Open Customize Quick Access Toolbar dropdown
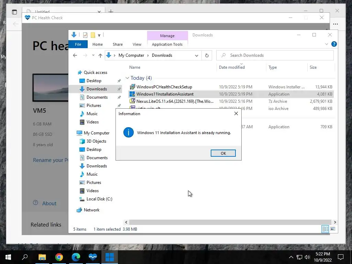 click(x=99, y=35)
